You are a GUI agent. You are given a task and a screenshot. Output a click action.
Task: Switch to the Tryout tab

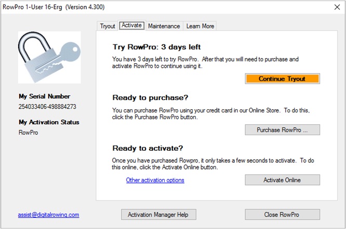(108, 26)
